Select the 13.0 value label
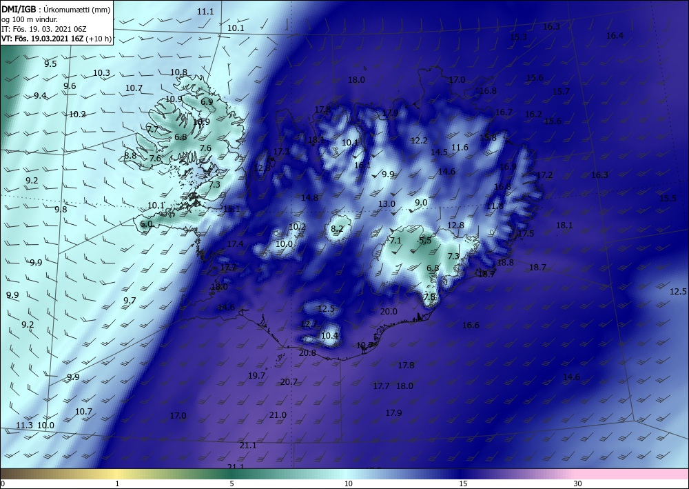This screenshot has height=489, width=689. click(x=387, y=204)
